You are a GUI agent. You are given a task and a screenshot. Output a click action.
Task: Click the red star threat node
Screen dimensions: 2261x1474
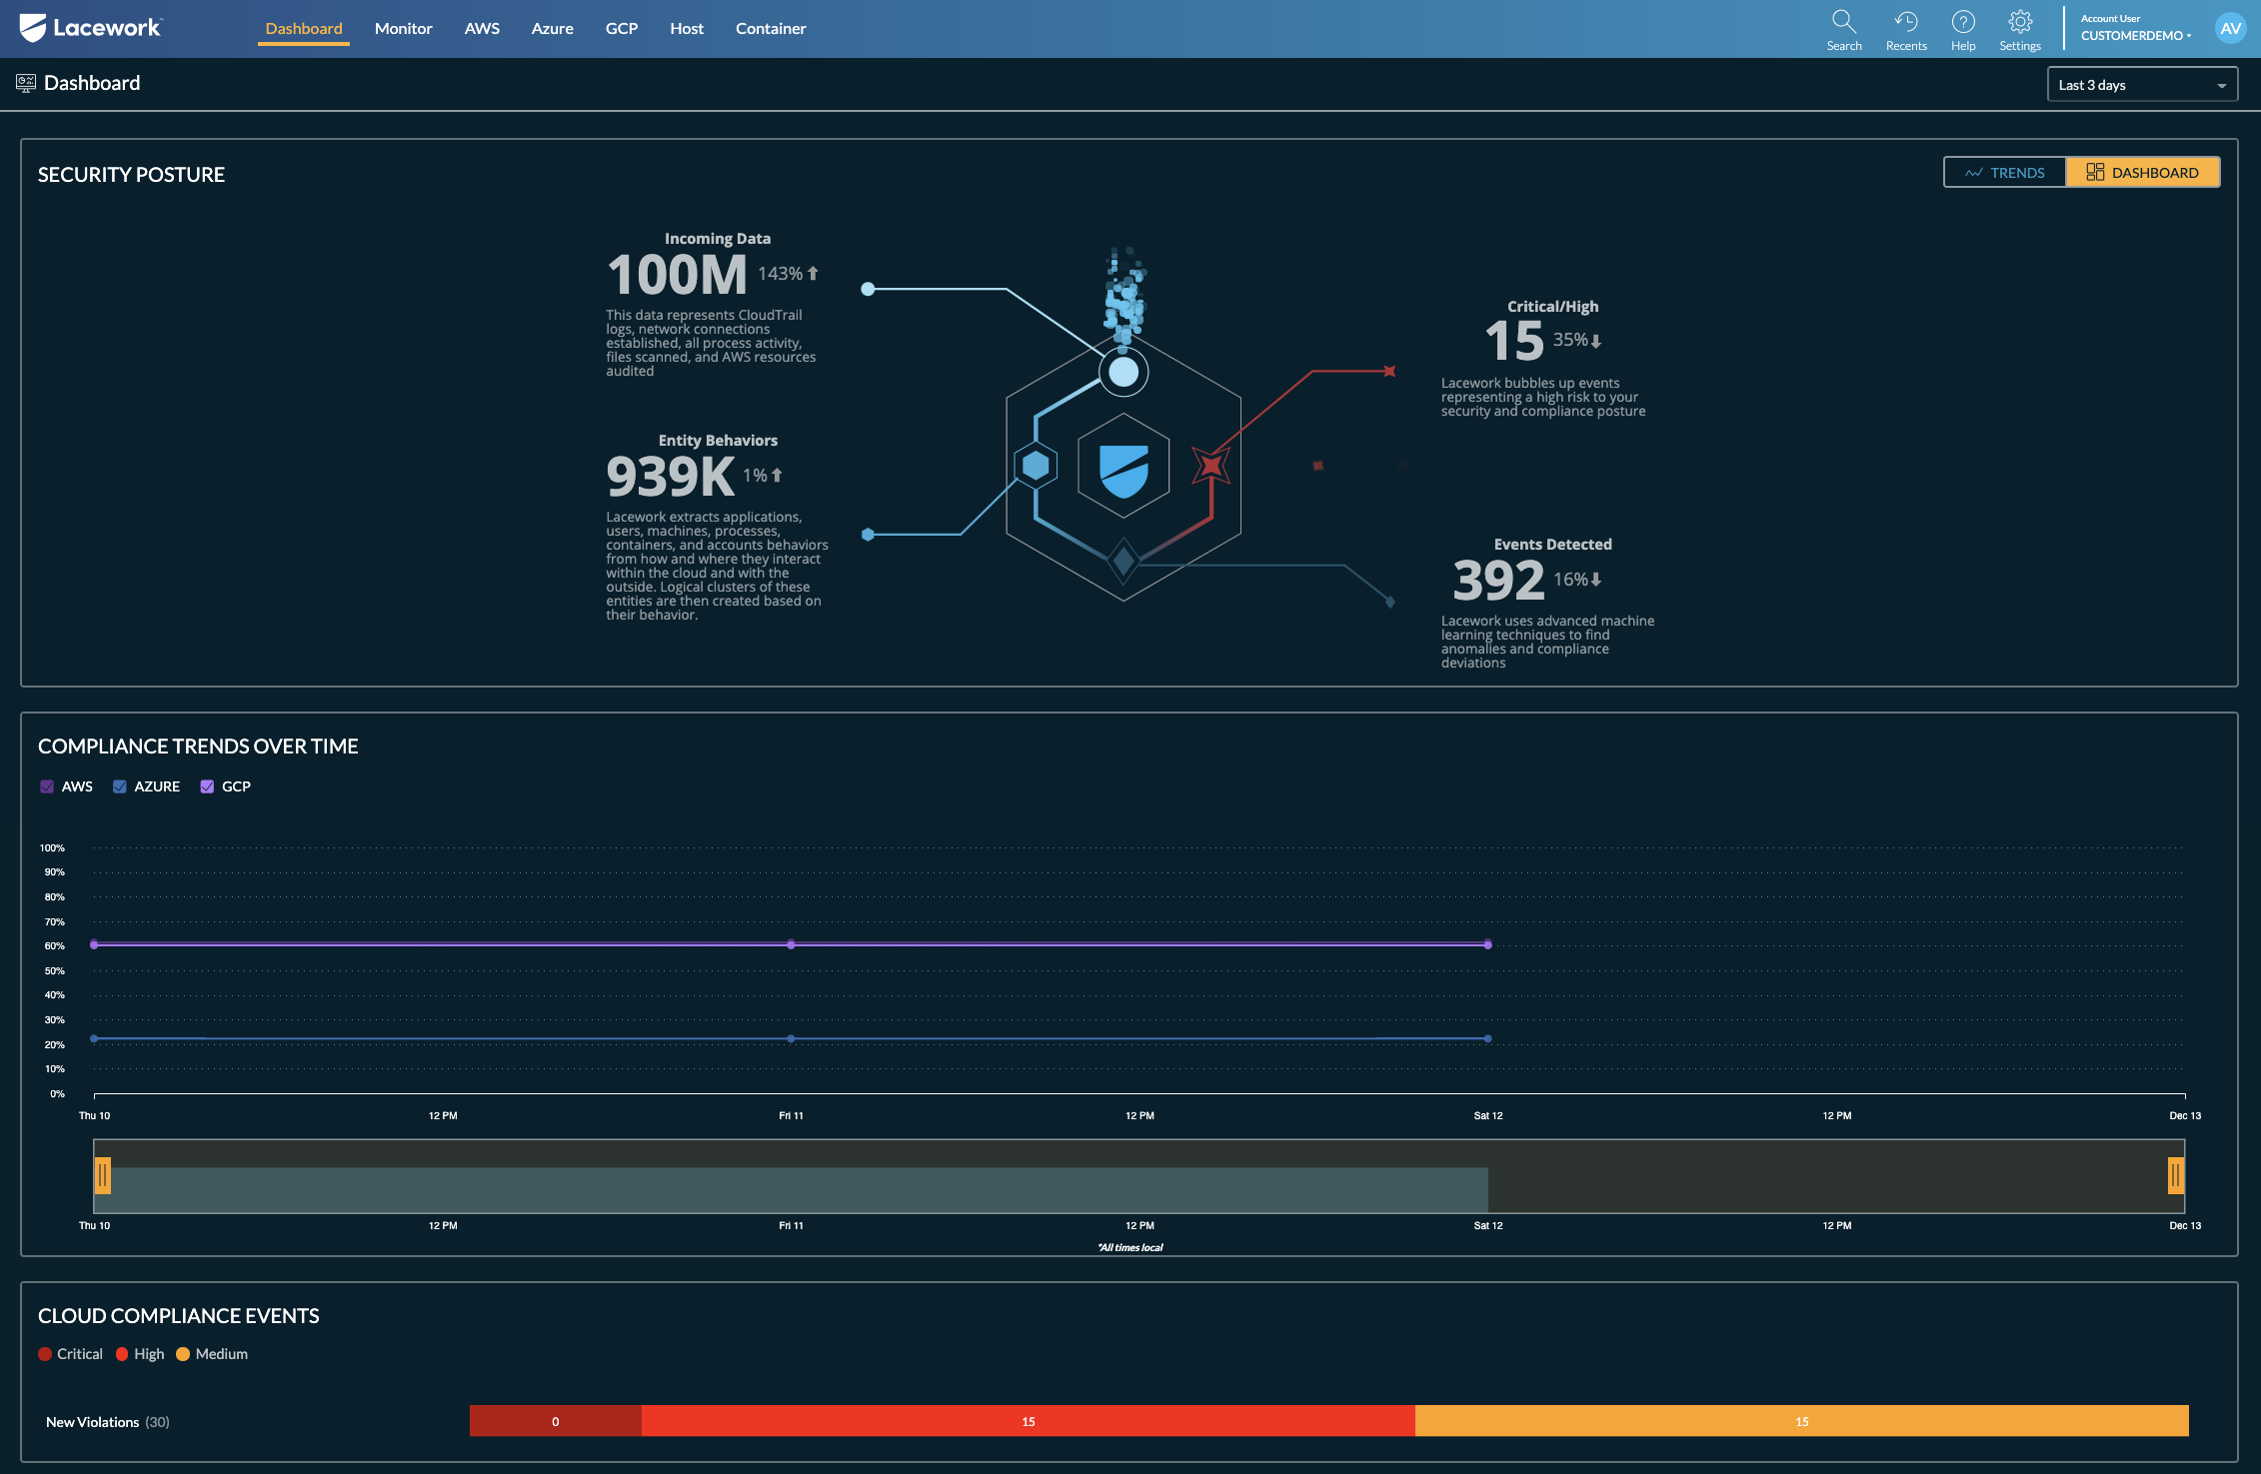pos(1210,465)
